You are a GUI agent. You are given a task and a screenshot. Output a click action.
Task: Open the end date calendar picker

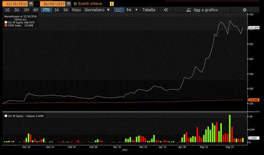[68, 4]
